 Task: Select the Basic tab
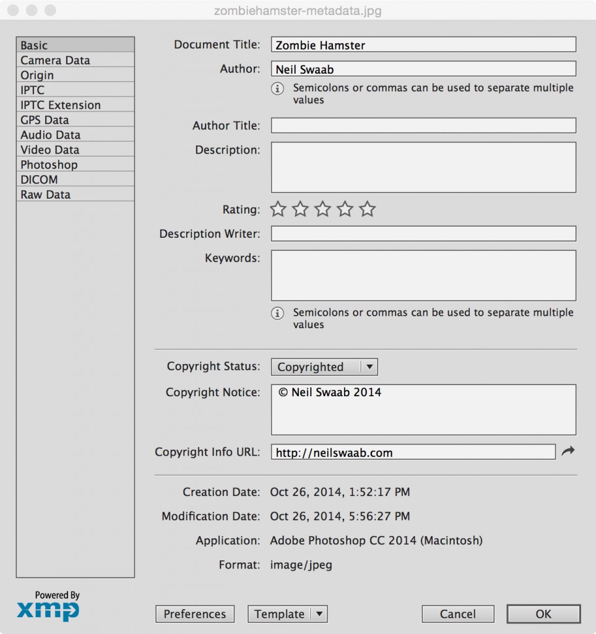75,45
